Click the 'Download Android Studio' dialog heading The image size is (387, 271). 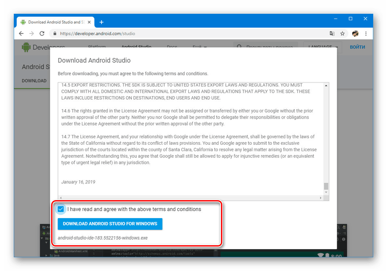pyautogui.click(x=94, y=61)
